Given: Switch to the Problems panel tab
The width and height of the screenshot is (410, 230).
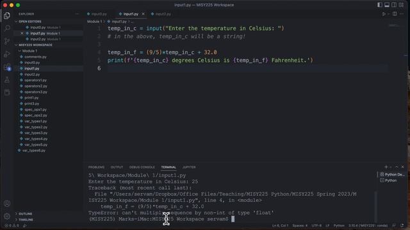Looking at the screenshot, I should point(96,167).
